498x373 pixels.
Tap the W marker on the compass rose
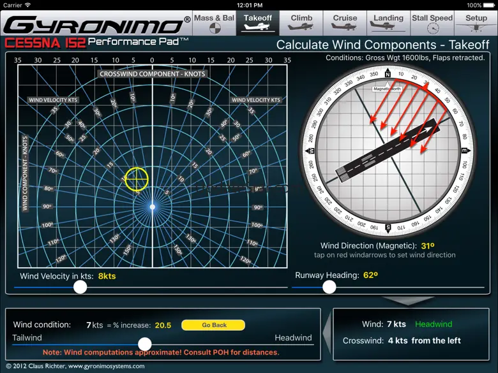click(x=310, y=150)
